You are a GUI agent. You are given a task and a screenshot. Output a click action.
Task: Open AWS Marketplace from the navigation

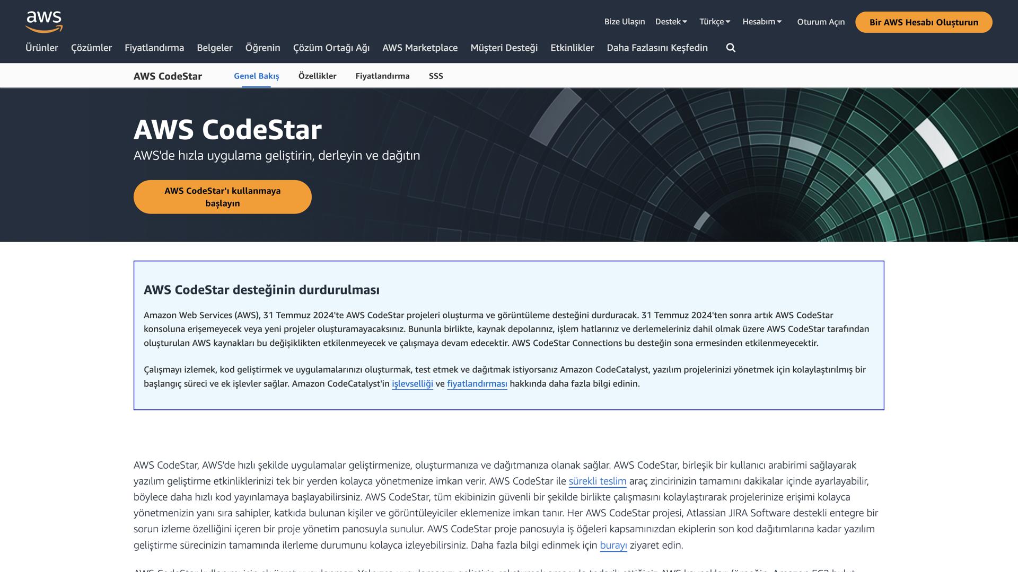click(420, 48)
